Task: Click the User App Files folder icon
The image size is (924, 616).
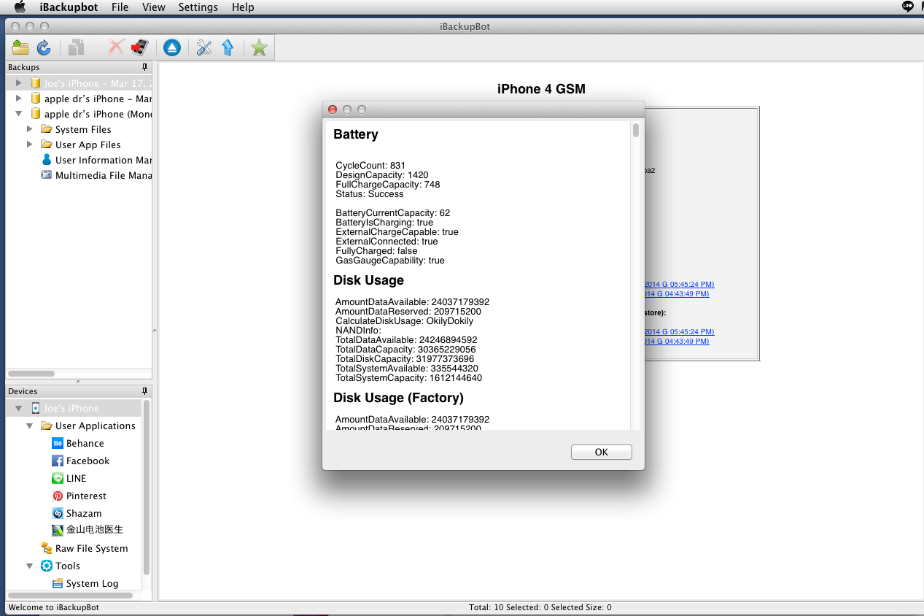Action: pyautogui.click(x=47, y=145)
